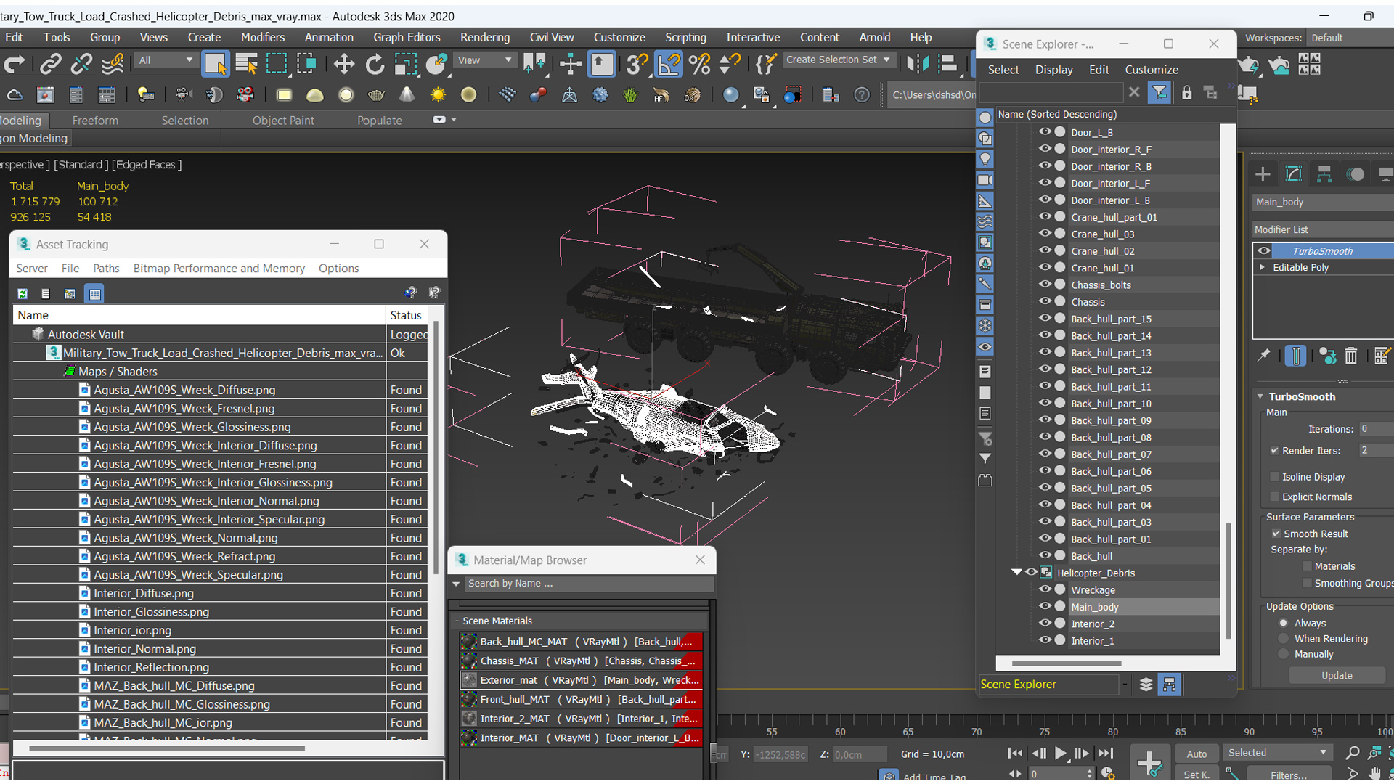Click the Set K. button
This screenshot has height=784, width=1394.
1197,775
